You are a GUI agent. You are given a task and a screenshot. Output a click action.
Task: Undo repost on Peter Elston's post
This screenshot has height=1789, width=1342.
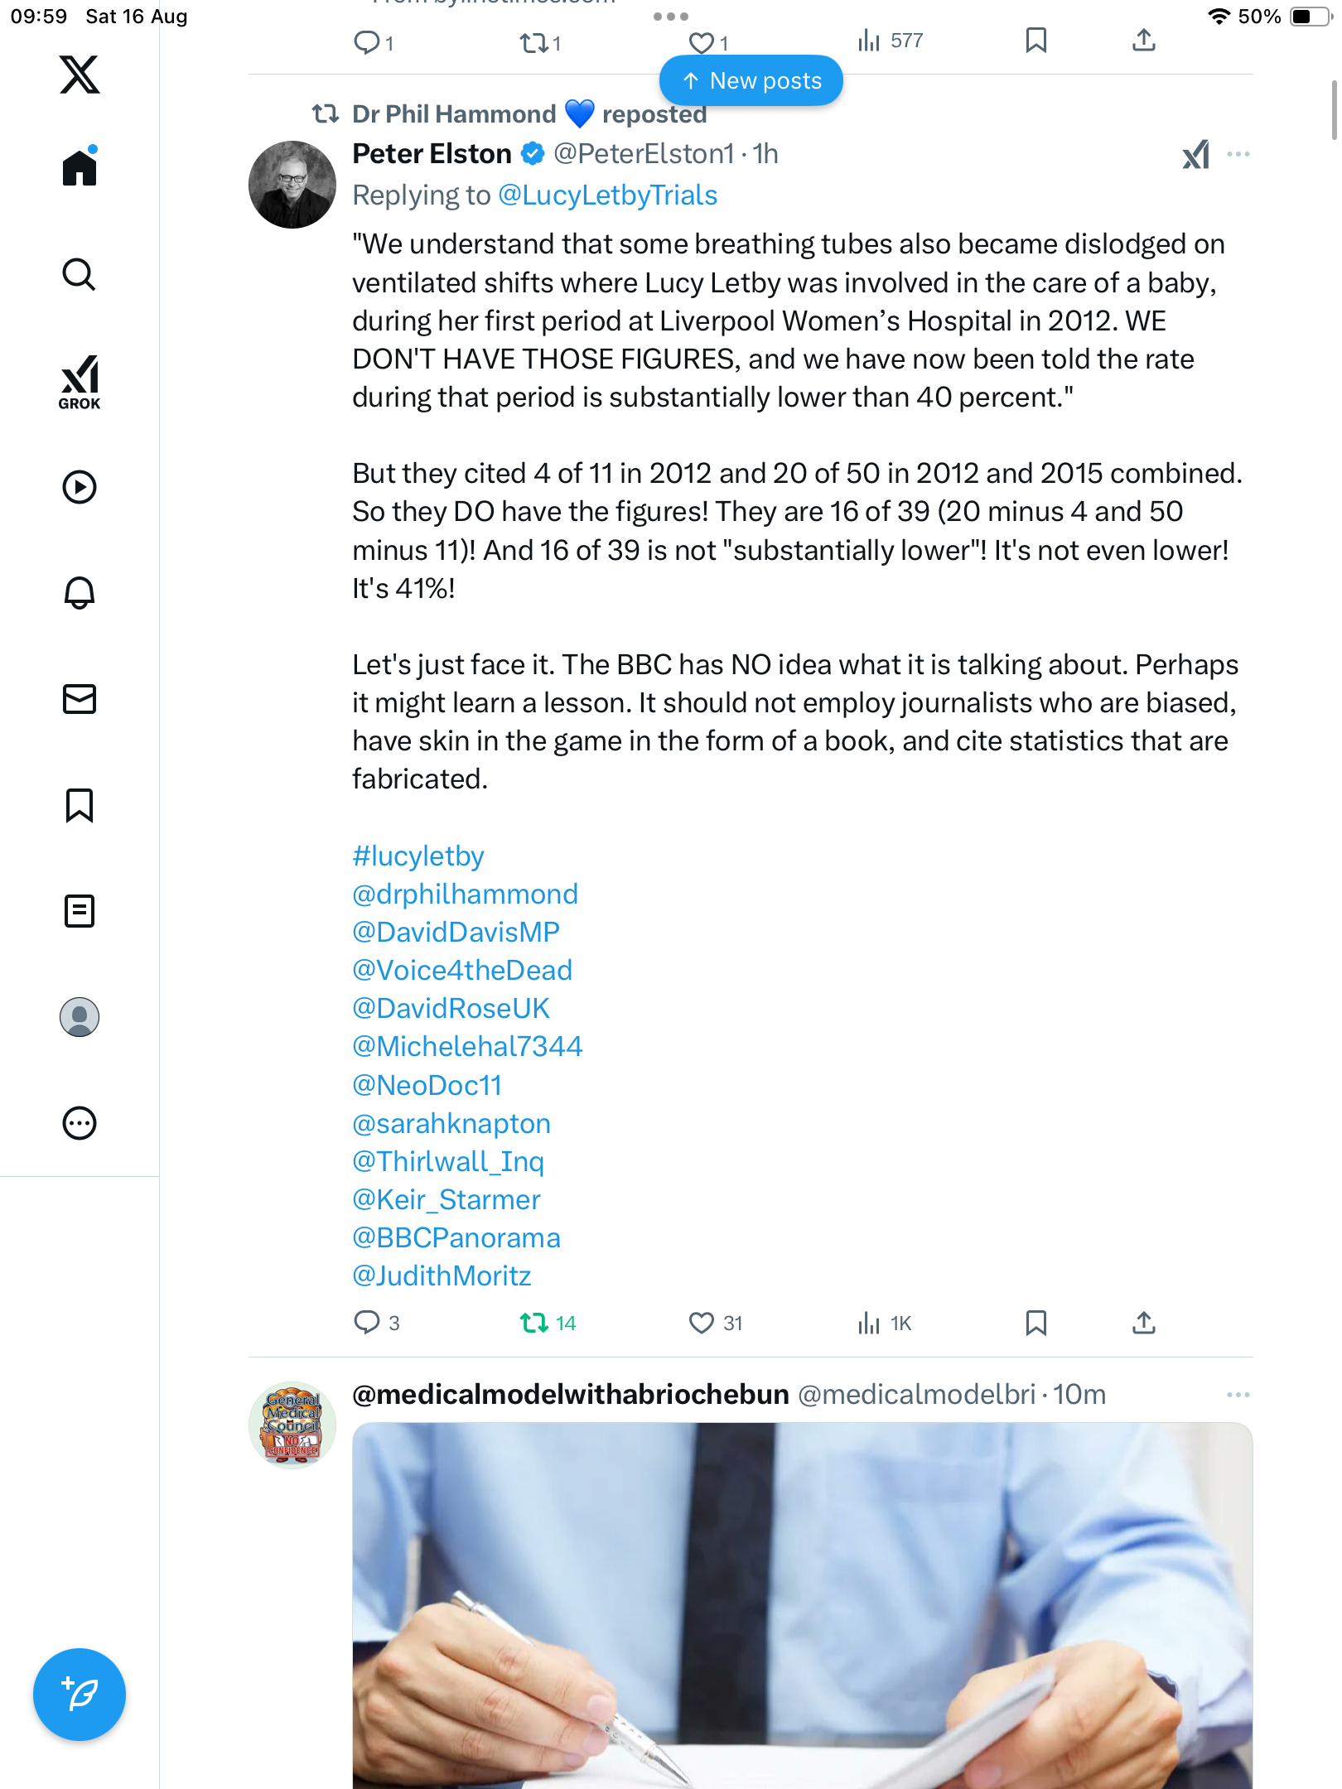click(x=535, y=1323)
